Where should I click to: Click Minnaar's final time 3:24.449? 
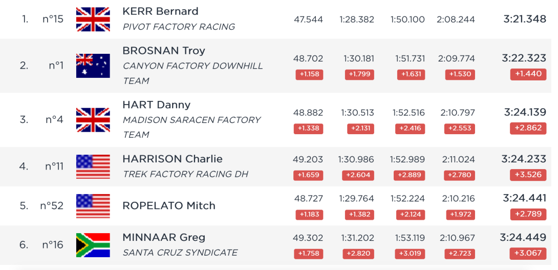pos(523,237)
